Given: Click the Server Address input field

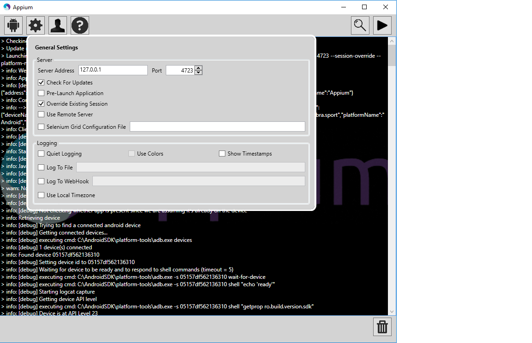Looking at the screenshot, I should tap(113, 70).
